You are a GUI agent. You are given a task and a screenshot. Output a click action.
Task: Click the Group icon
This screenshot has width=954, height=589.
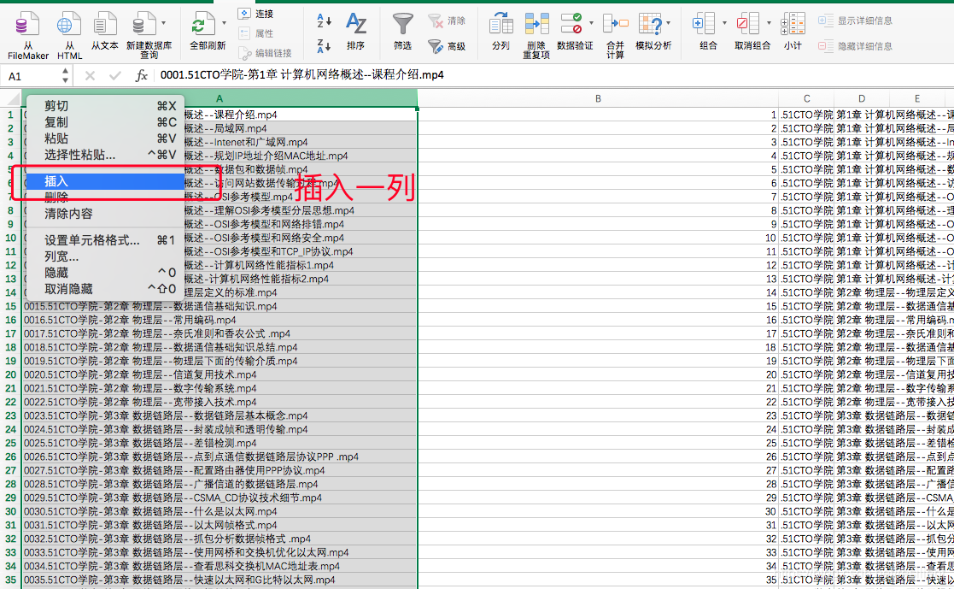click(x=705, y=25)
